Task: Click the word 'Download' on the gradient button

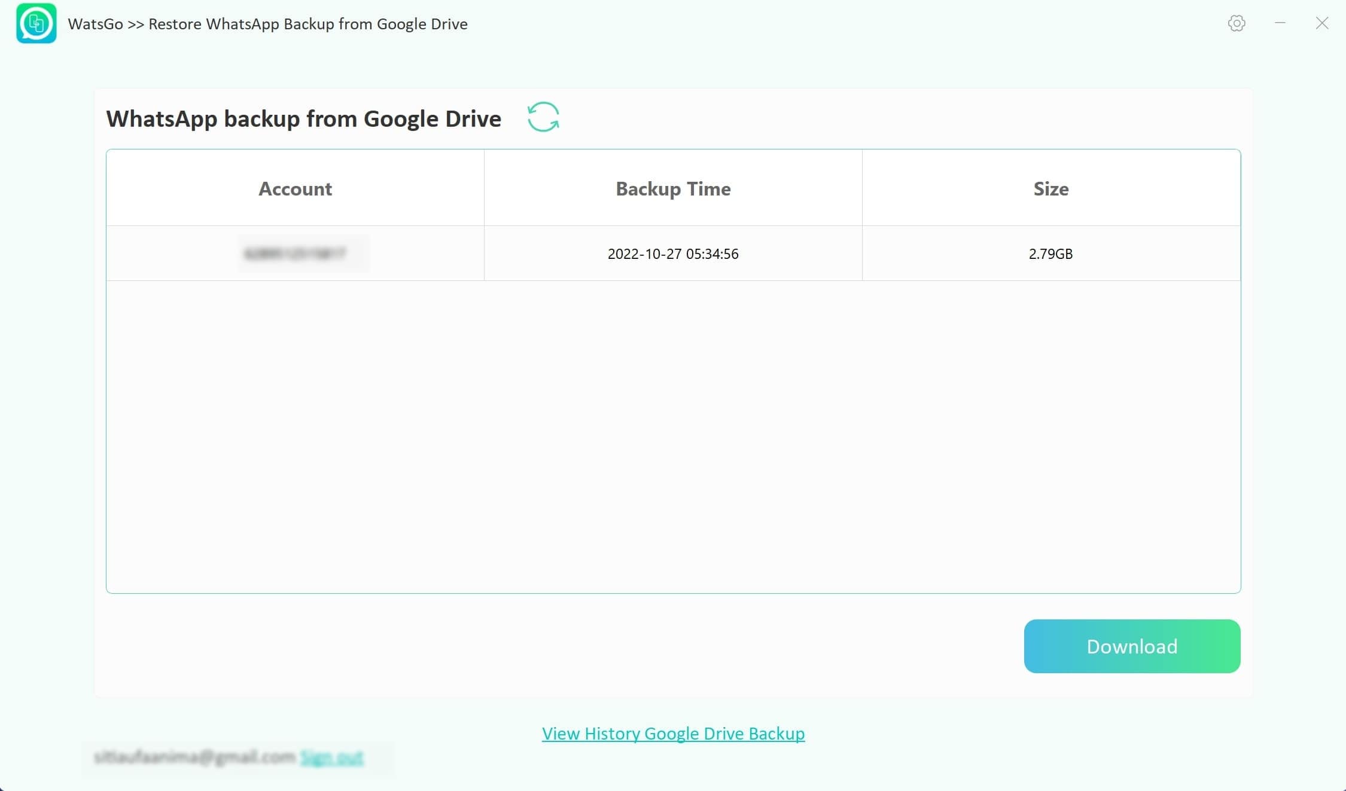Action: point(1132,646)
